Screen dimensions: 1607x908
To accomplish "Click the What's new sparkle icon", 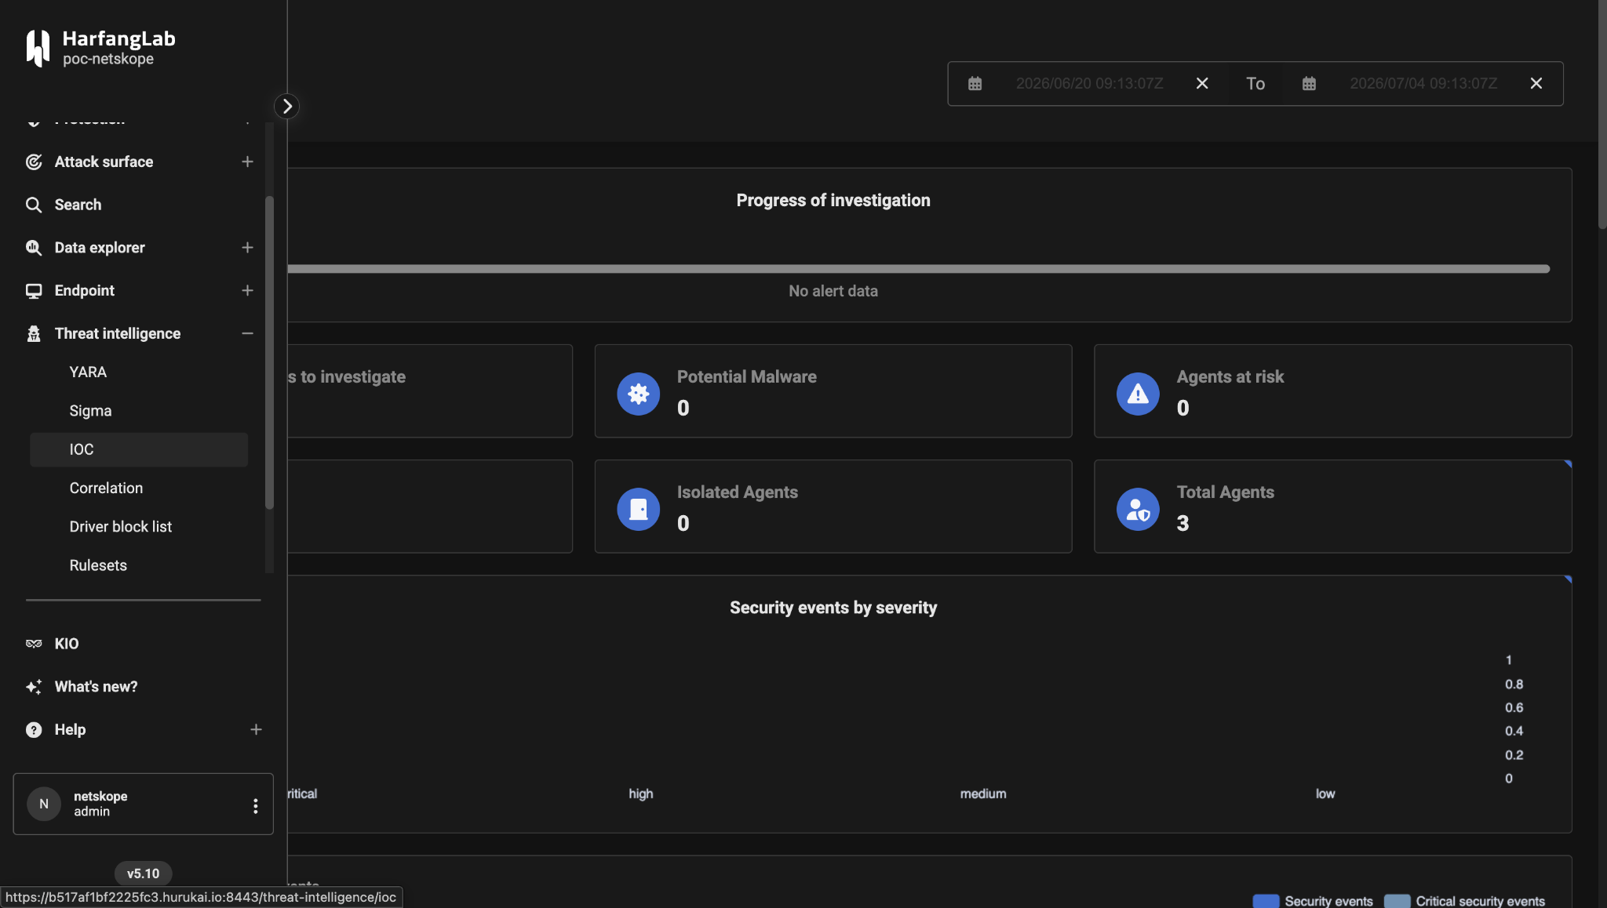I will click(34, 687).
